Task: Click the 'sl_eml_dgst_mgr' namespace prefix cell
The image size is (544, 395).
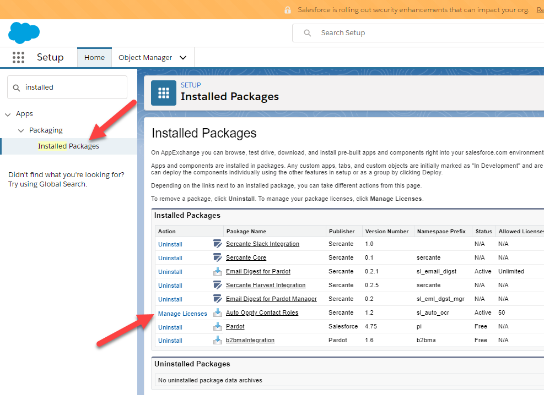Action: (440, 299)
